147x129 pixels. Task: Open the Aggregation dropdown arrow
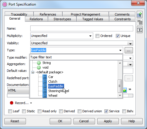[130, 64]
